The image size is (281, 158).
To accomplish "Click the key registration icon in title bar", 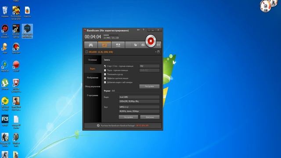I will (x=138, y=30).
